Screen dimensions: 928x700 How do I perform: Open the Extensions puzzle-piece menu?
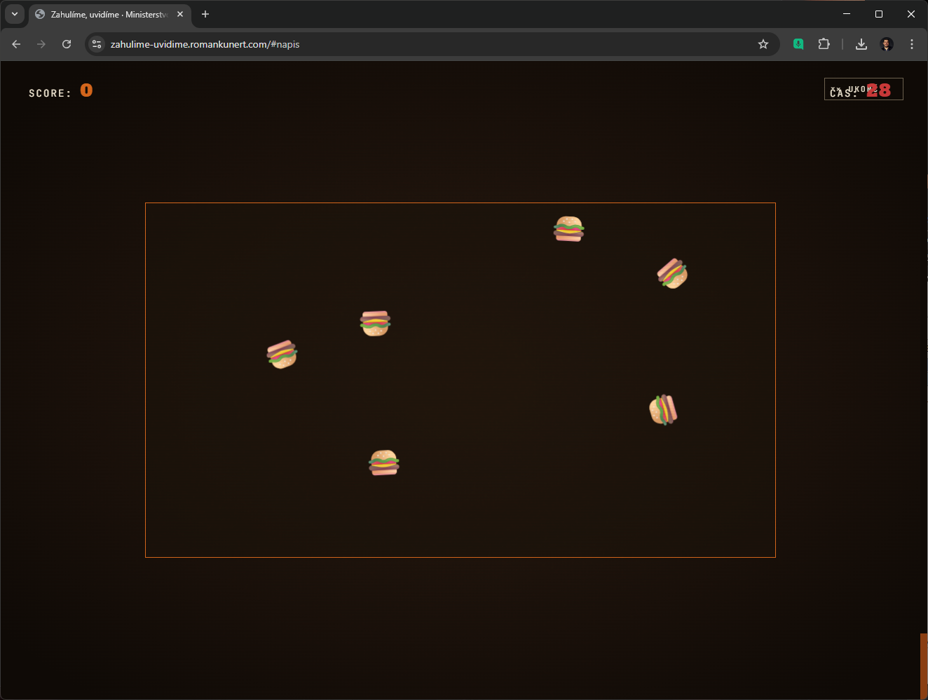tap(824, 44)
